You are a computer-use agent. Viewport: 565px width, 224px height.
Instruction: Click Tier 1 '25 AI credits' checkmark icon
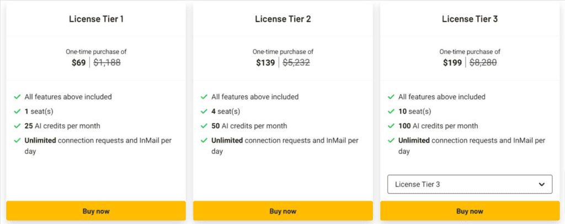(17, 126)
